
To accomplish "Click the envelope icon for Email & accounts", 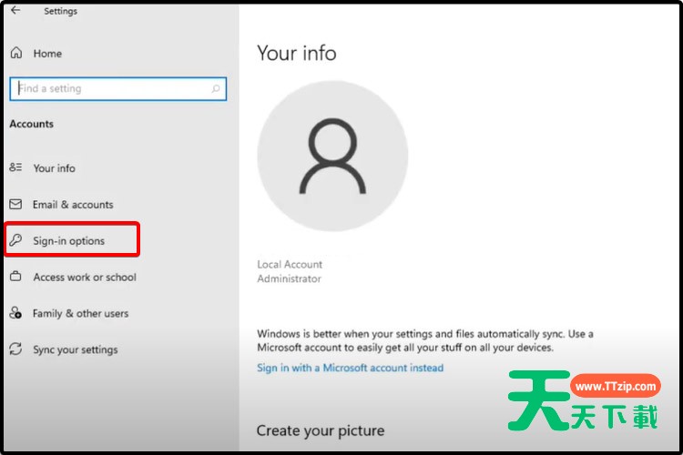I will coord(15,204).
